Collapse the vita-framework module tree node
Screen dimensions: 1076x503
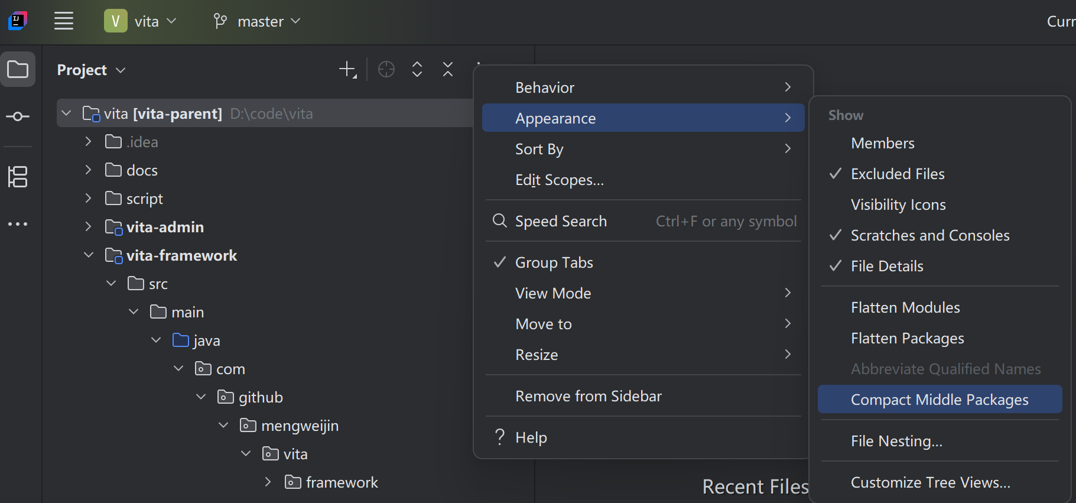click(x=89, y=255)
